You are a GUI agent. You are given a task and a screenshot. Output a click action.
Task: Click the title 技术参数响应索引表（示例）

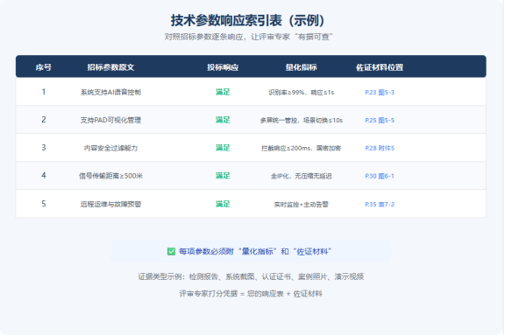pos(247,20)
